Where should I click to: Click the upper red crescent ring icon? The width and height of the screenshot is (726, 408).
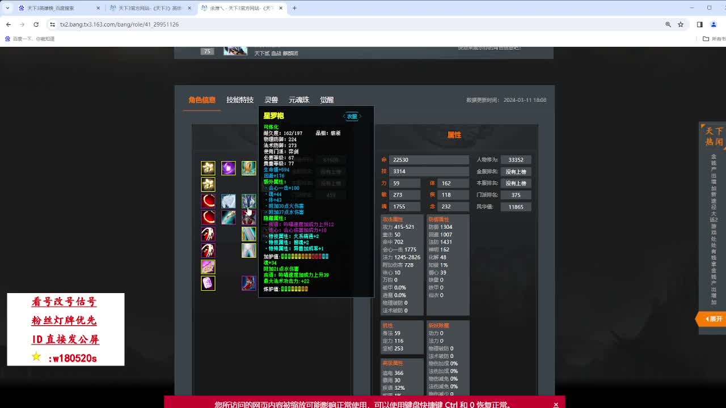click(x=208, y=201)
